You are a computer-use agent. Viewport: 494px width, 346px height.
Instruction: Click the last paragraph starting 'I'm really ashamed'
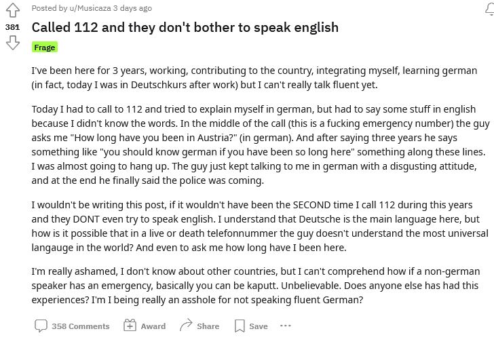coord(256,286)
